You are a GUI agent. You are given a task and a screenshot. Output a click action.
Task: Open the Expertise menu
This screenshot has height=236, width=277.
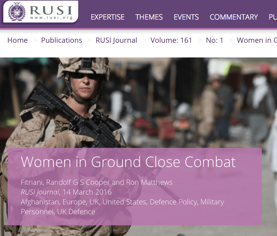(x=107, y=17)
